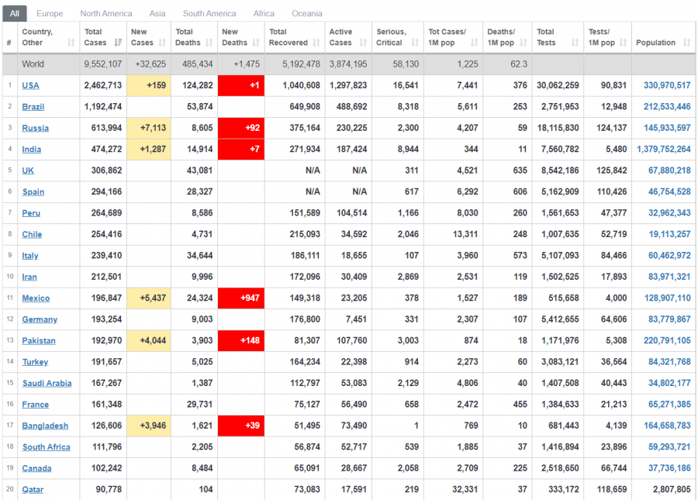
Task: Click the New Cases sort arrows
Action: coord(162,43)
